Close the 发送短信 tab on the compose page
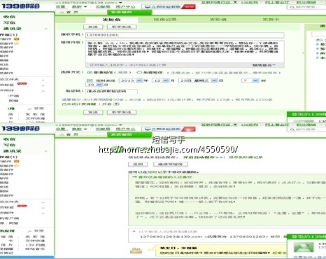 click(147, 12)
